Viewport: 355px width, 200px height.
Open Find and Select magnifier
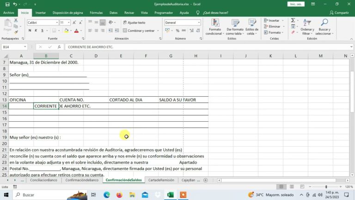(324, 27)
